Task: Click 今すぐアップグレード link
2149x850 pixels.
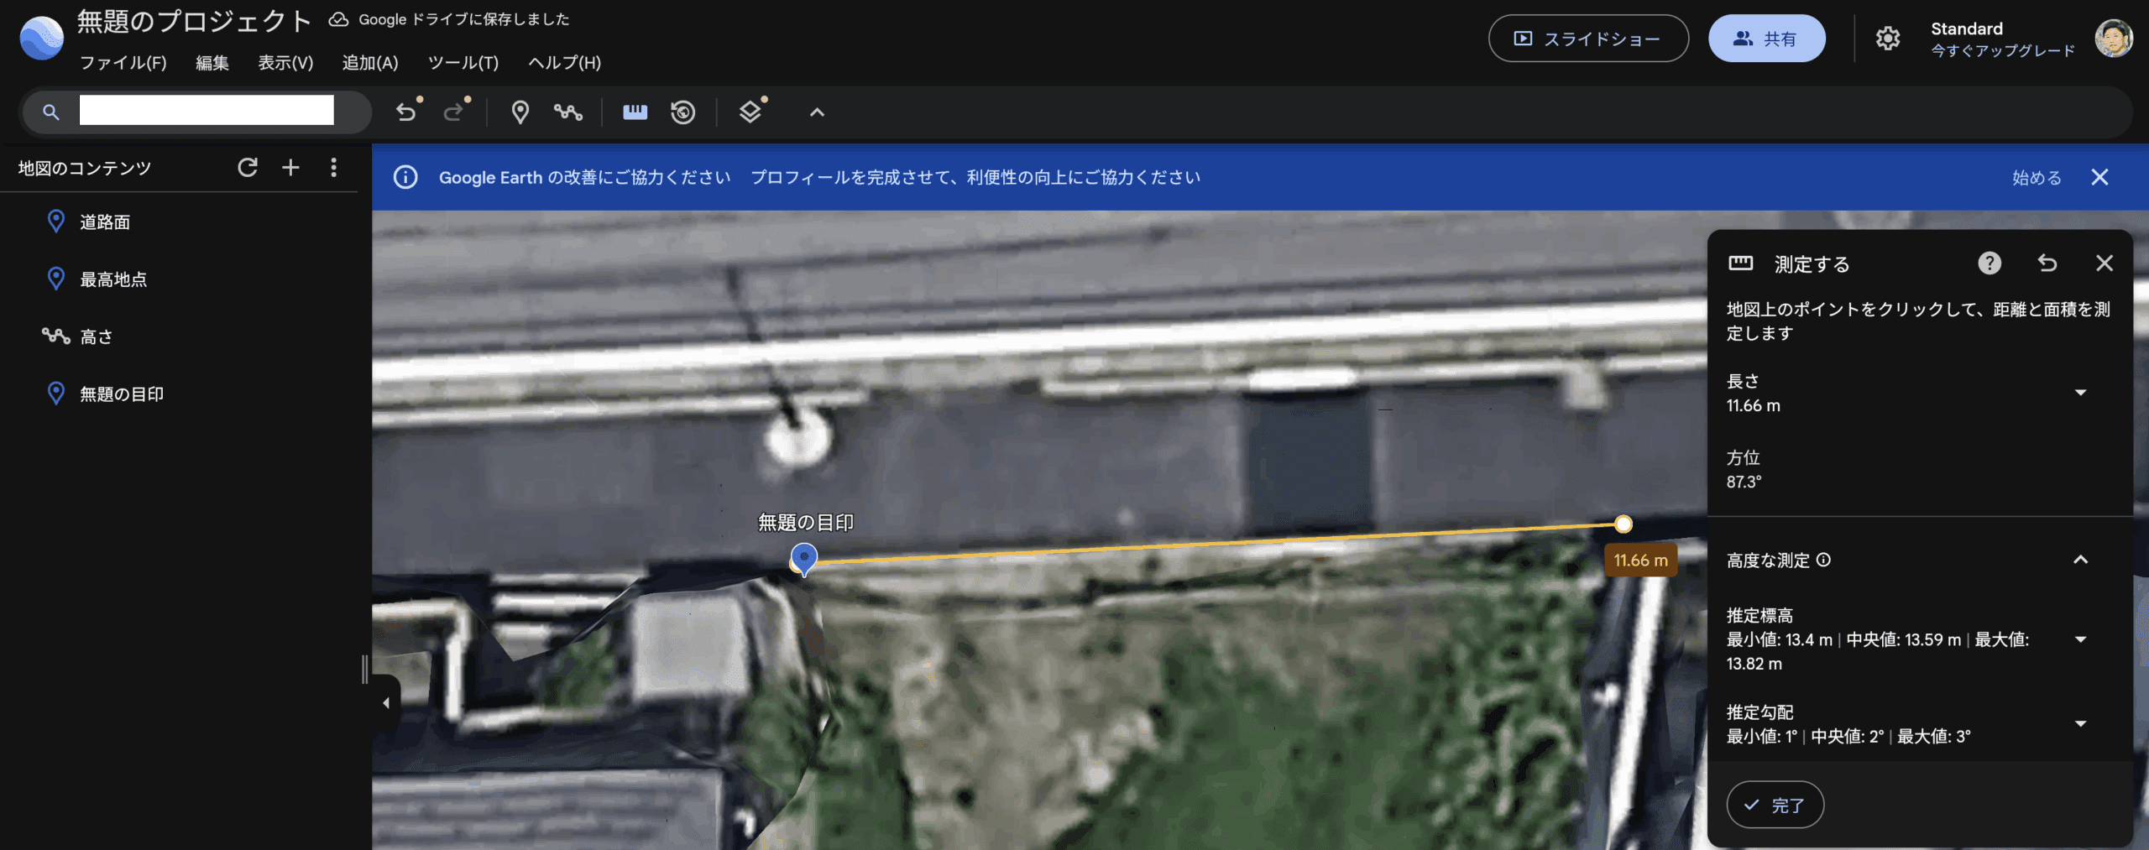Action: click(2003, 51)
